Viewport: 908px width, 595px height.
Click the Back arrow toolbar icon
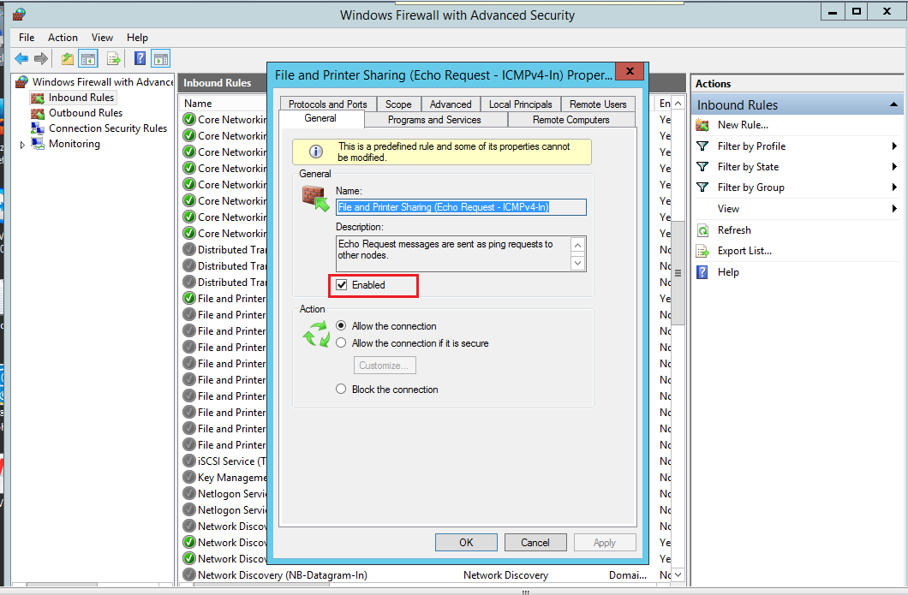(21, 58)
